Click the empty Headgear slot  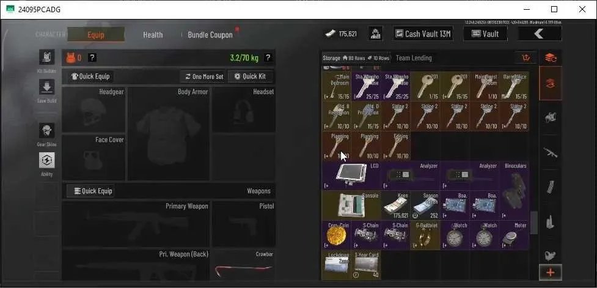click(93, 109)
